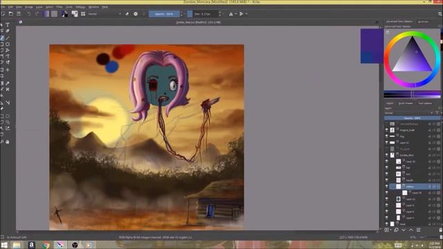Hide the highlighted selected layer
The height and width of the screenshot is (249, 443).
(386, 186)
